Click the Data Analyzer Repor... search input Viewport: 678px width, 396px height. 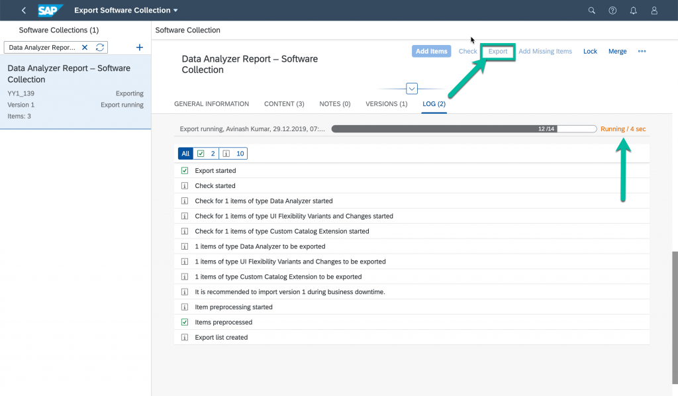[x=42, y=47]
